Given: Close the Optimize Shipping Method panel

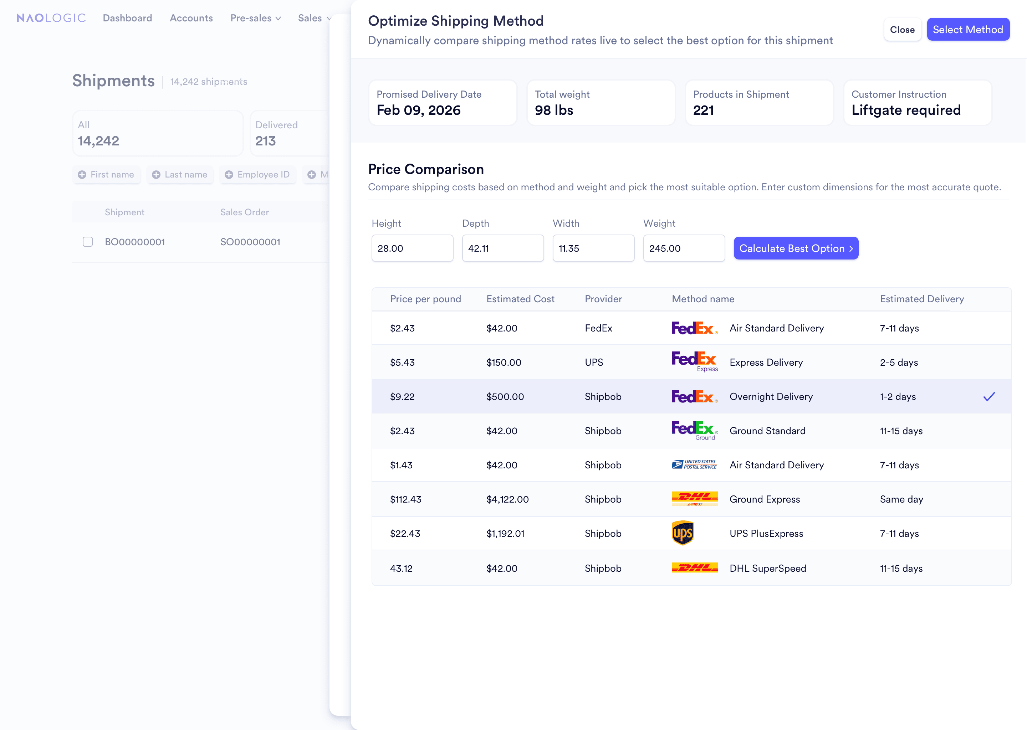Looking at the screenshot, I should click(902, 30).
